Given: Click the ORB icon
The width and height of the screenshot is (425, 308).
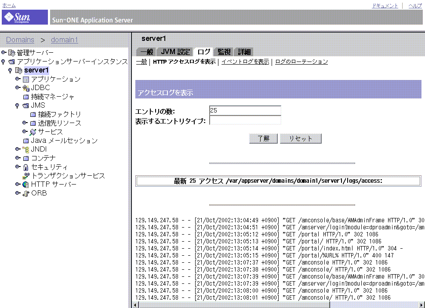Looking at the screenshot, I should pyautogui.click(x=26, y=193).
